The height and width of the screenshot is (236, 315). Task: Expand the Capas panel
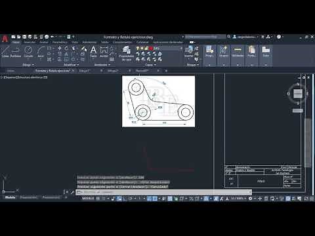150,65
